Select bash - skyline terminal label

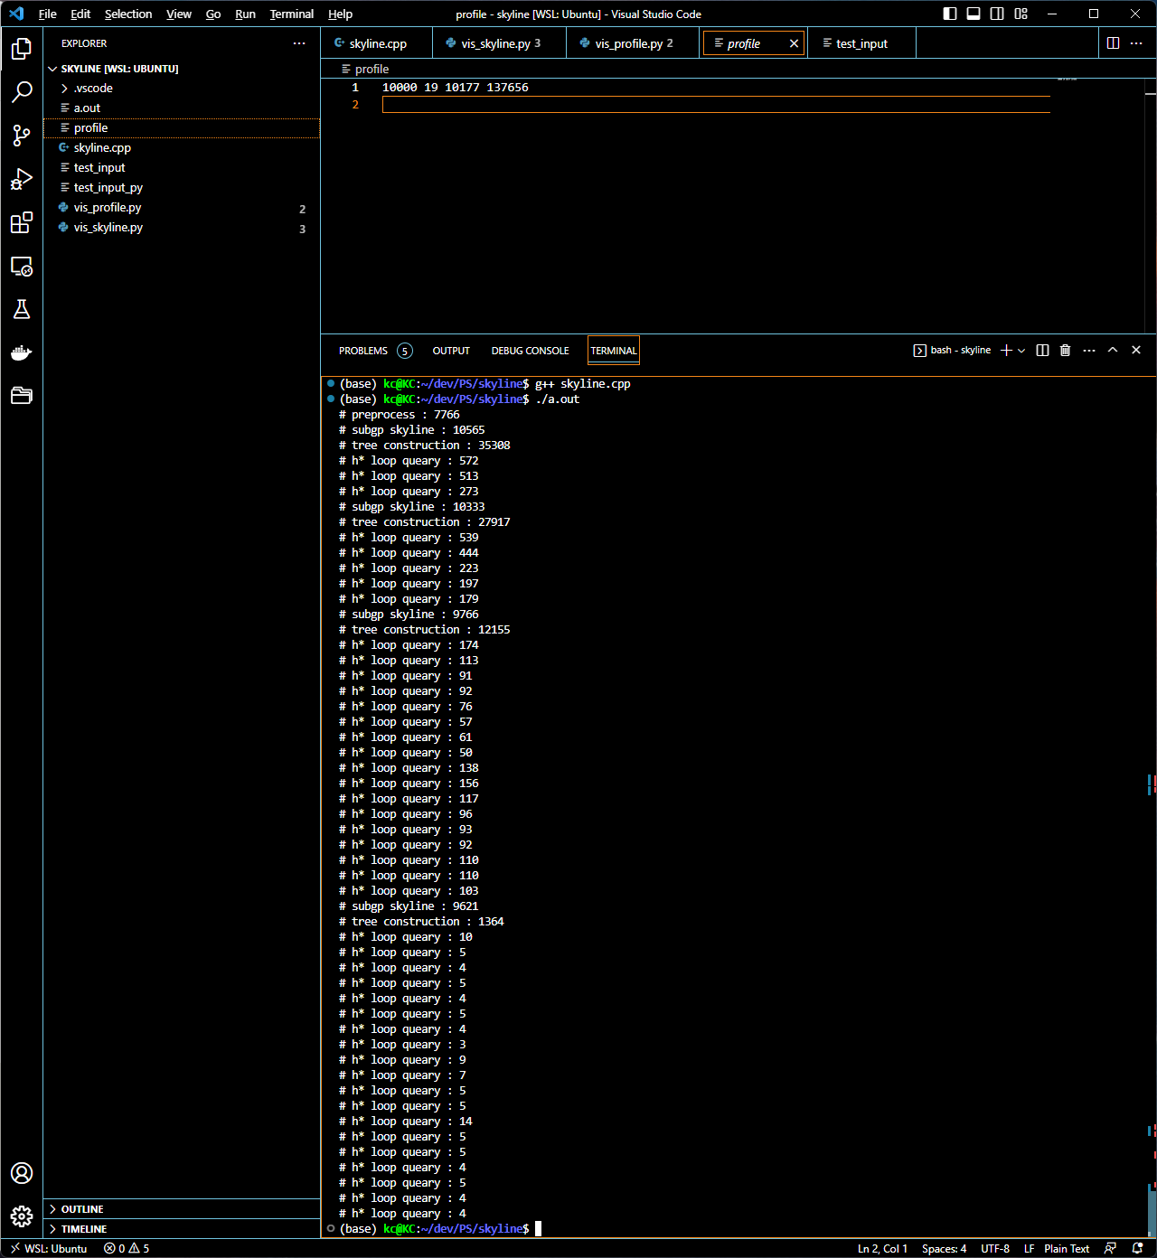click(x=952, y=351)
